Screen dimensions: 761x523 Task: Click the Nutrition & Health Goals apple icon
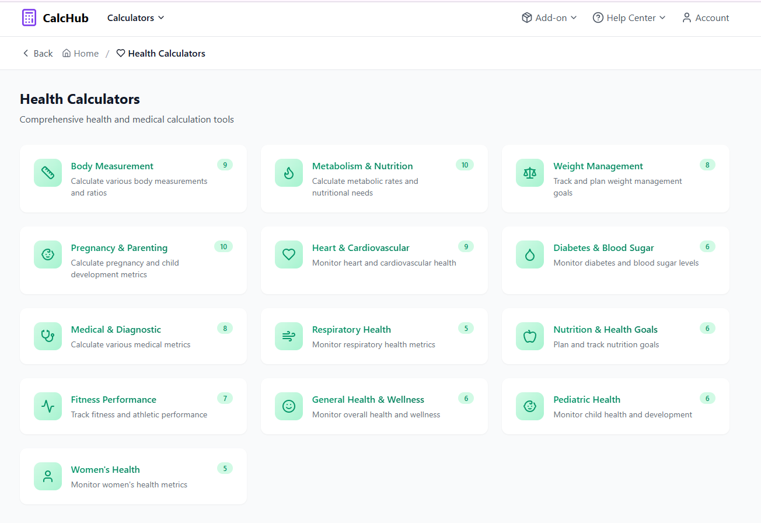click(x=530, y=336)
